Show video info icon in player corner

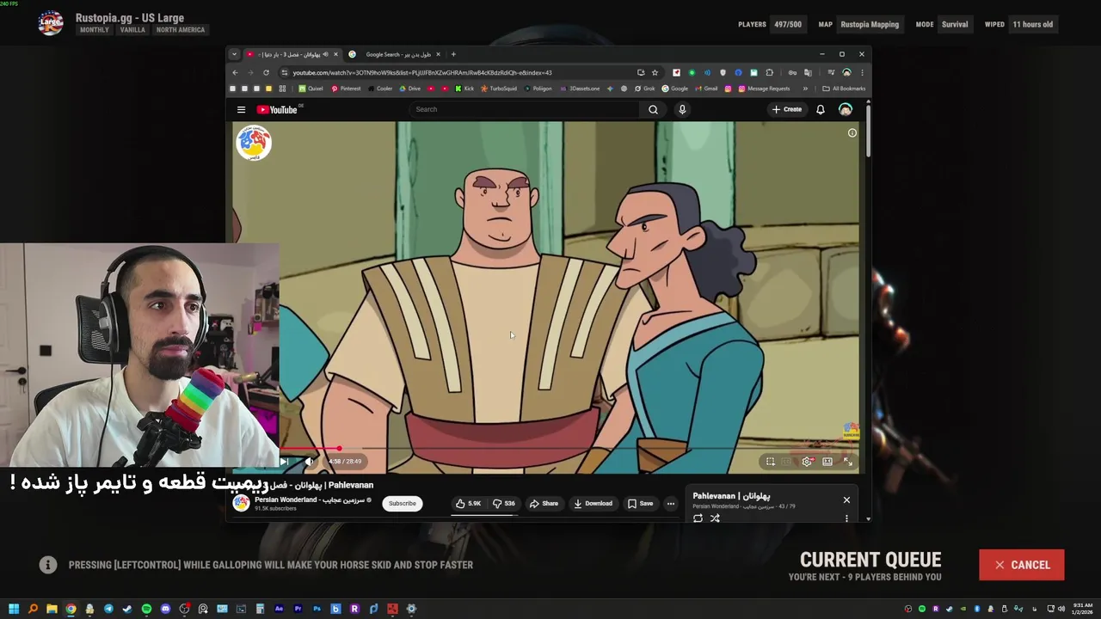852,132
